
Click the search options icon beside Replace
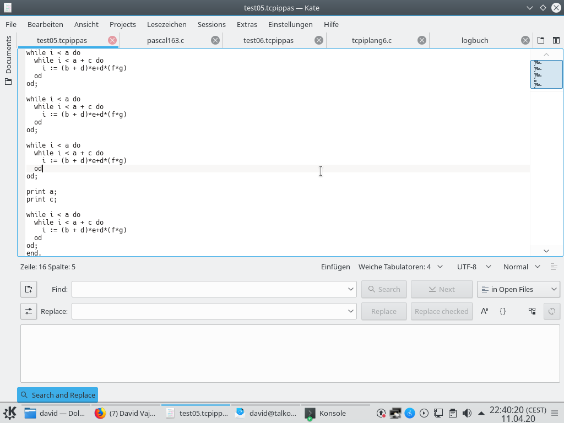point(29,311)
